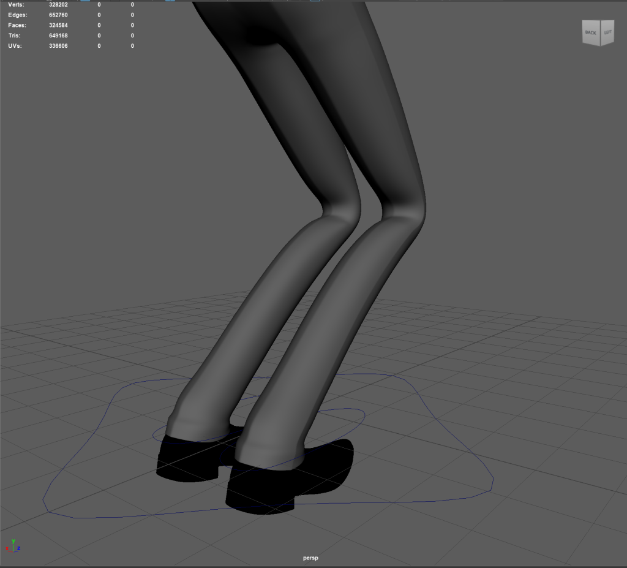Click the UVs label in the heads-up display

tap(15, 46)
